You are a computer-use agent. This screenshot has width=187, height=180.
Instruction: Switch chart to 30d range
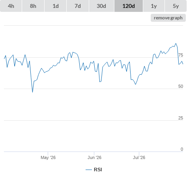[x=101, y=6]
